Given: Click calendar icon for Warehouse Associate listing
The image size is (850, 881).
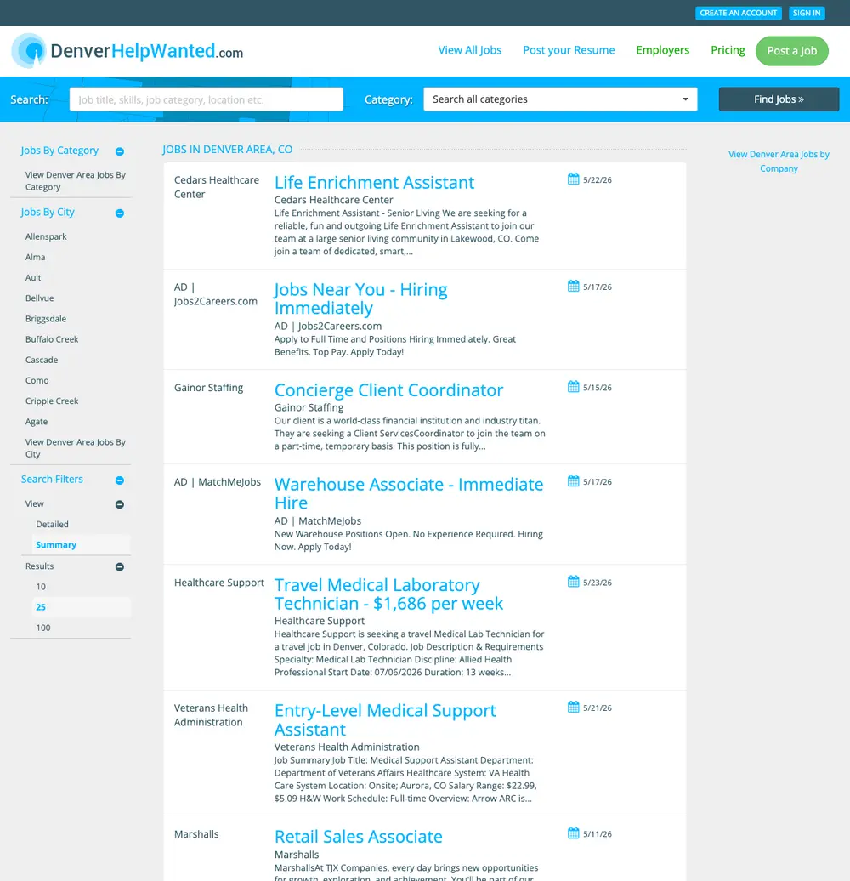Looking at the screenshot, I should point(573,481).
